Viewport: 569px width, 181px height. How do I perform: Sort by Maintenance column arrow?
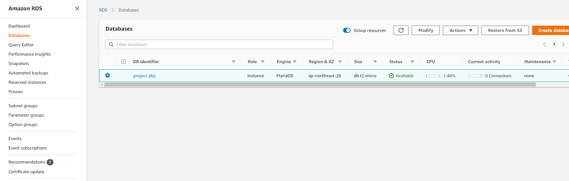tap(554, 62)
